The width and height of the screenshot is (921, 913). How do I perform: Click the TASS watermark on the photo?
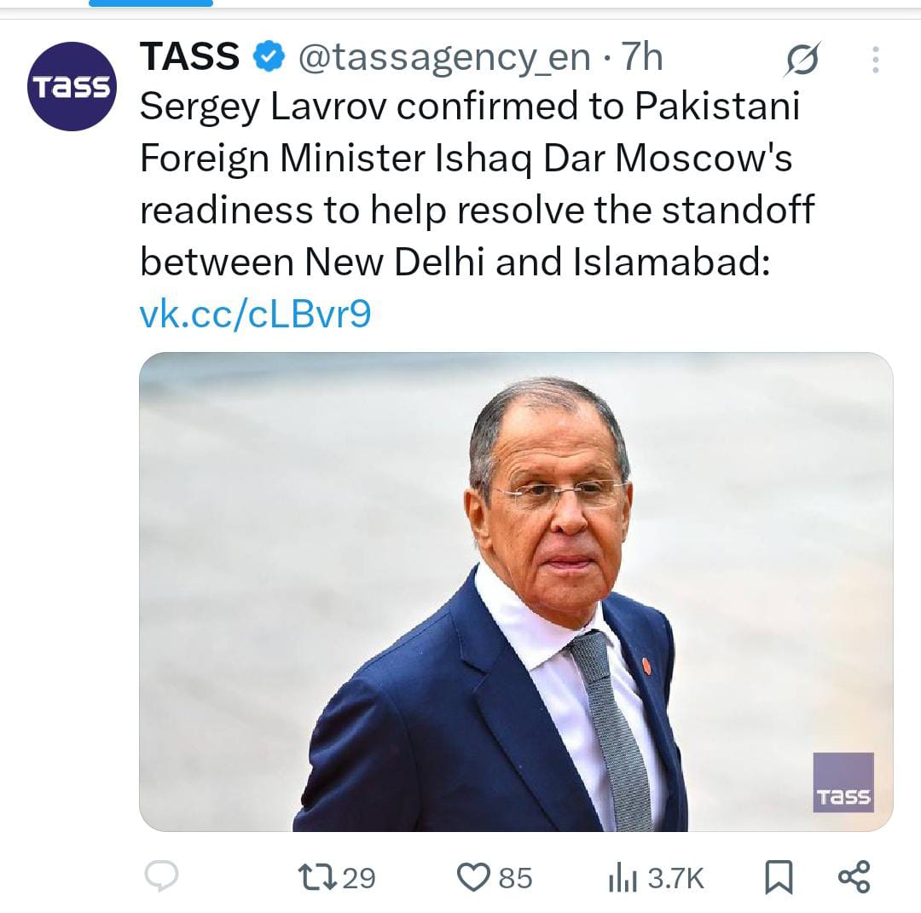tap(843, 782)
